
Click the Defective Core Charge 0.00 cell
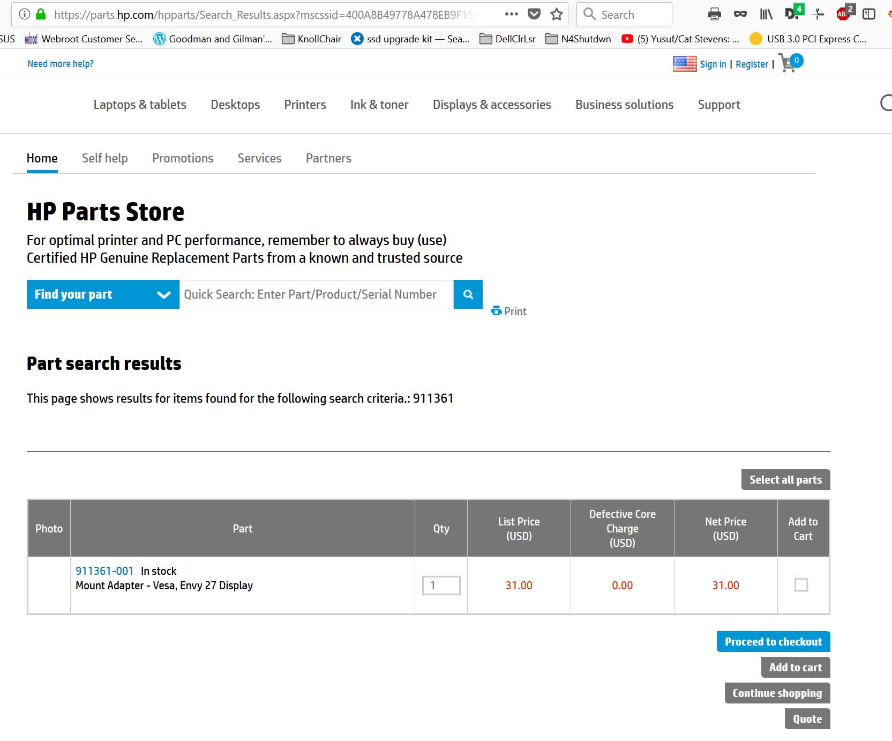(x=623, y=586)
